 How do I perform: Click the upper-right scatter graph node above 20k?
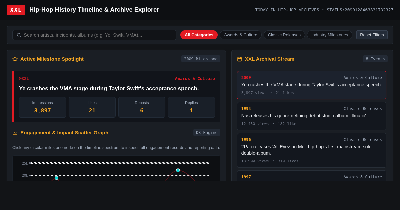(x=178, y=170)
